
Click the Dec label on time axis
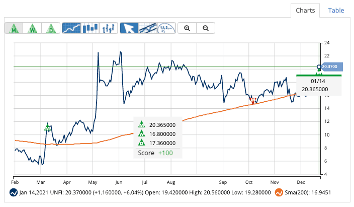pyautogui.click(x=301, y=182)
